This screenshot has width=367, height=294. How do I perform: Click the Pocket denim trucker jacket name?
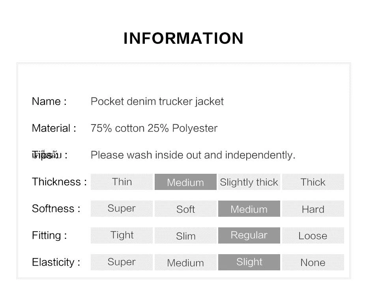[157, 102]
